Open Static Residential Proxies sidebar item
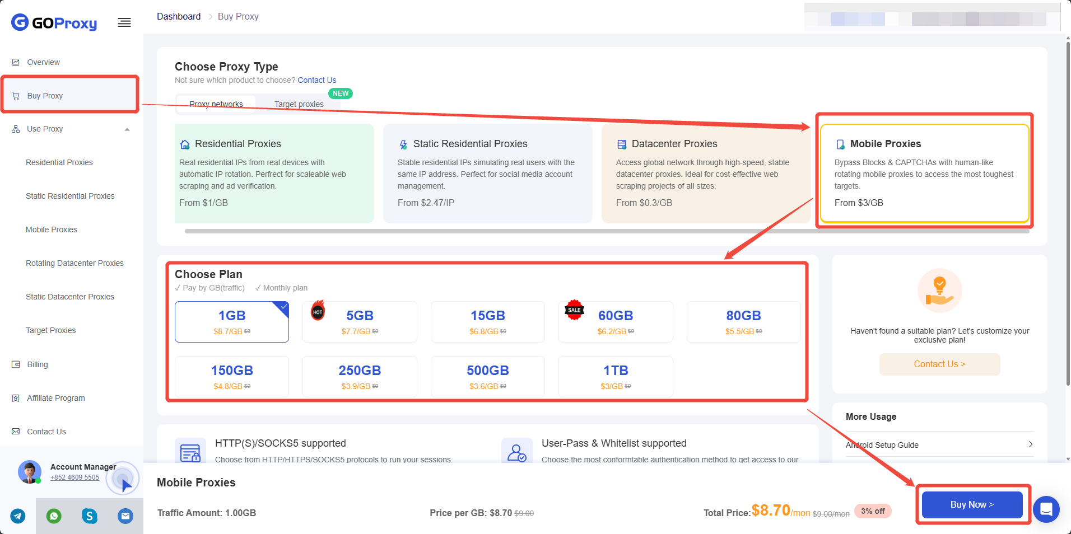 70,196
